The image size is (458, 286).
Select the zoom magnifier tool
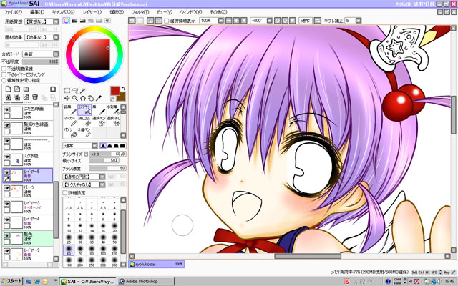[x=75, y=99]
